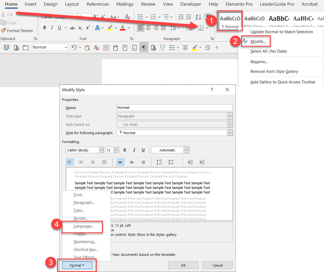Screen dimensions: 324x272
Task: Toggle Bold in the Modify Style dialog
Action: tap(125, 150)
